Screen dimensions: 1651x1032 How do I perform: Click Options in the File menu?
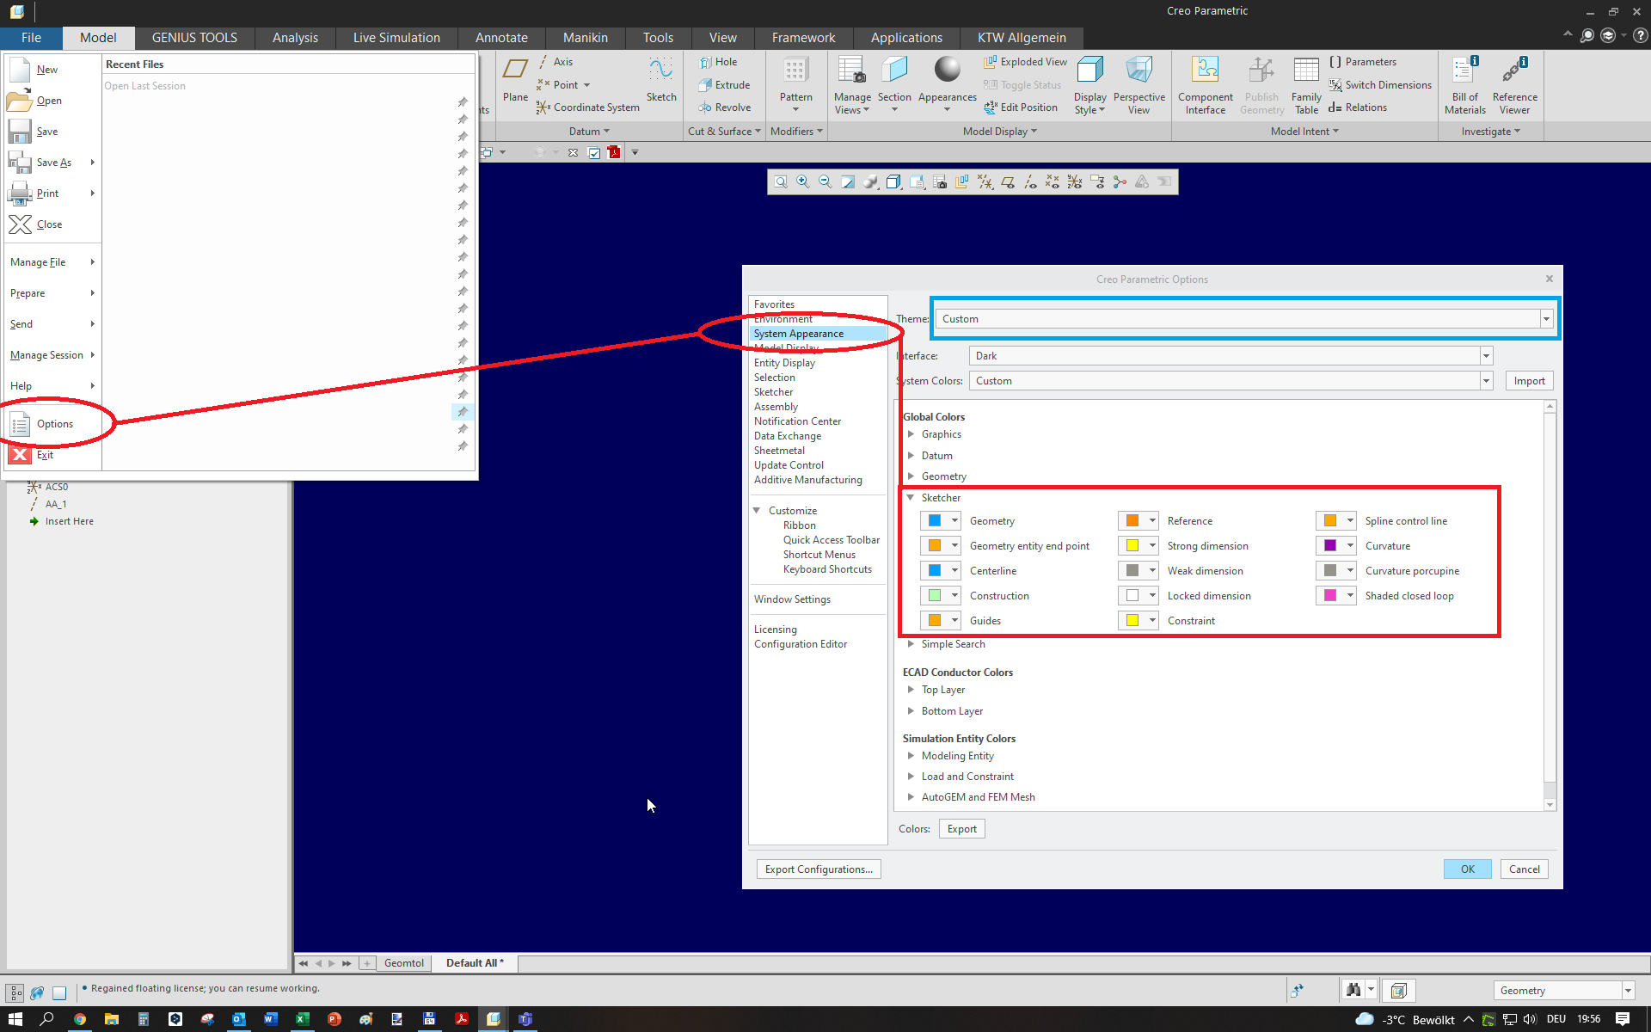[52, 424]
